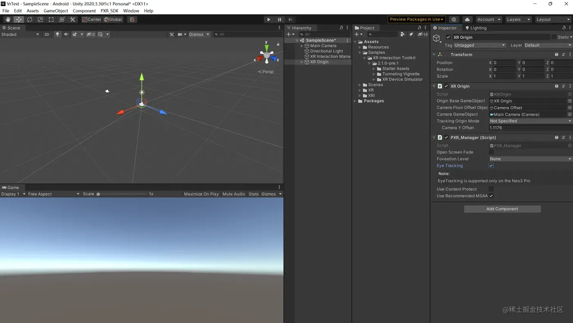This screenshot has width=573, height=323.
Task: Open the GameObject menu
Action: (x=56, y=11)
